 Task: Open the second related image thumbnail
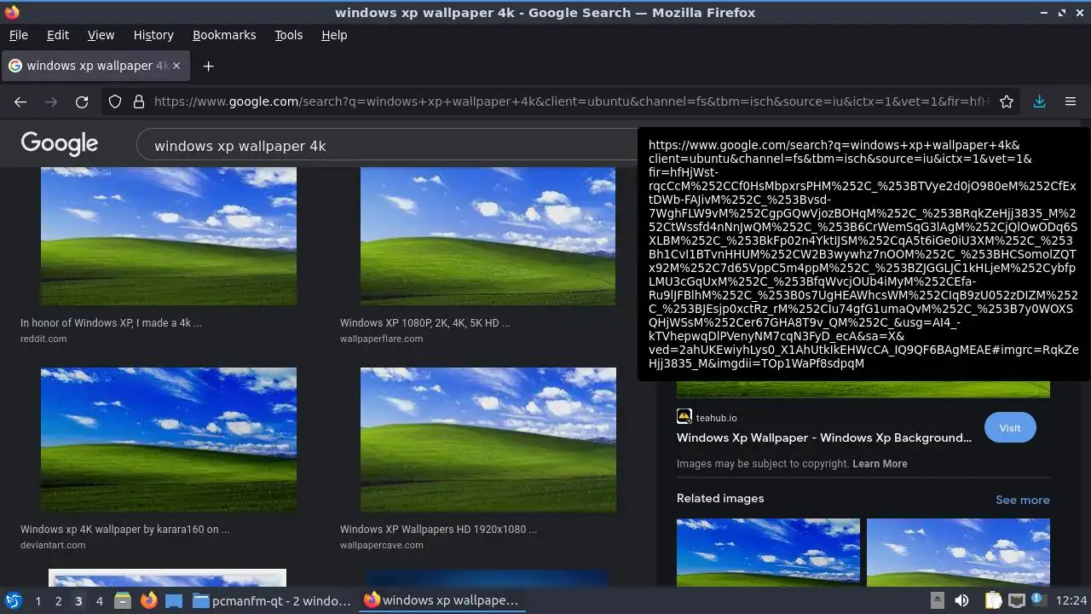coord(958,552)
